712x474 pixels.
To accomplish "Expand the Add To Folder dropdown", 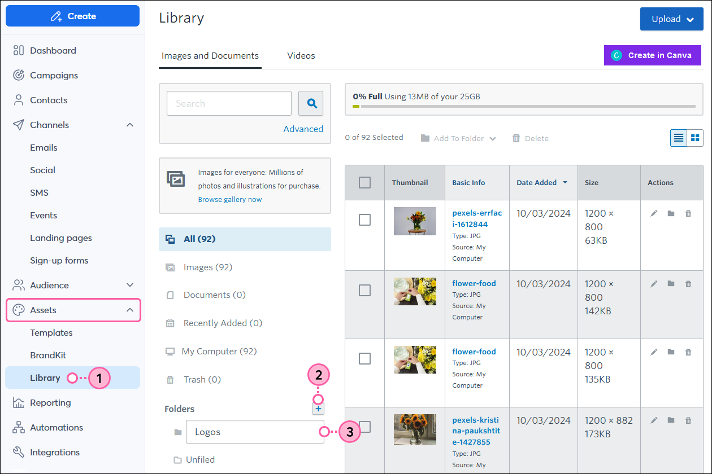I will (458, 138).
